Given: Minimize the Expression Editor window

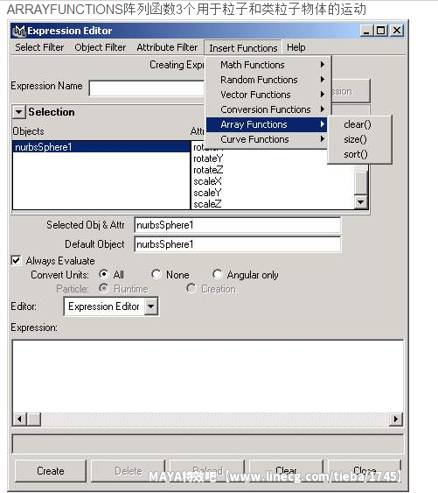Looking at the screenshot, I should [x=366, y=31].
